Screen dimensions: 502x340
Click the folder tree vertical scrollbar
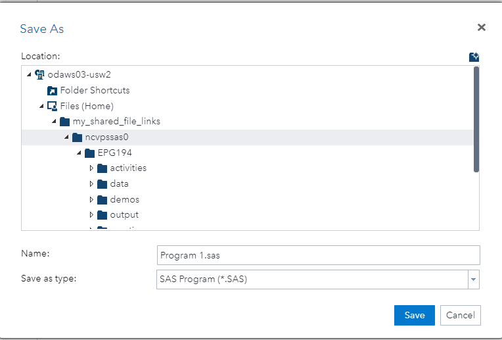476,118
